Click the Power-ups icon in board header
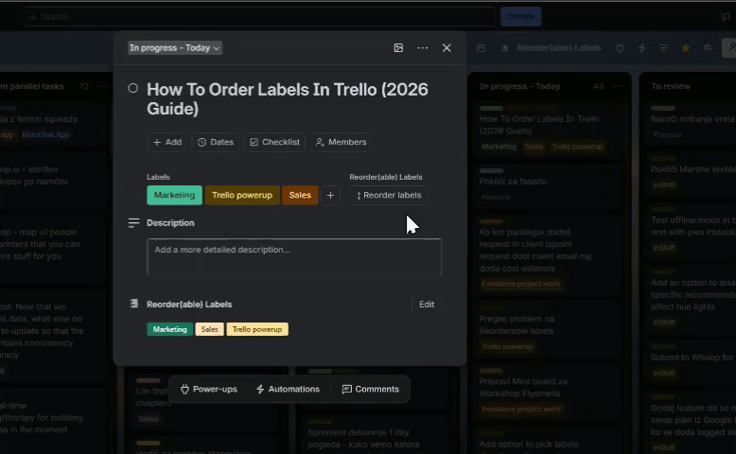 620,48
